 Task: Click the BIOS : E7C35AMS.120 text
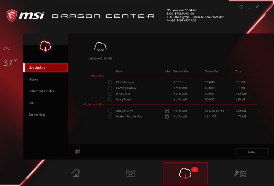[x=180, y=14]
